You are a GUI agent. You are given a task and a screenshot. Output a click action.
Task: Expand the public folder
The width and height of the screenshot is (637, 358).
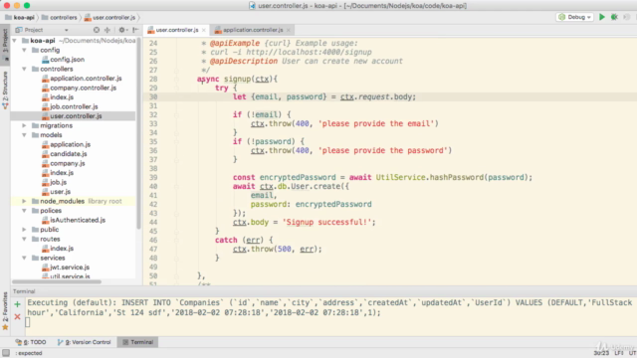tap(24, 230)
